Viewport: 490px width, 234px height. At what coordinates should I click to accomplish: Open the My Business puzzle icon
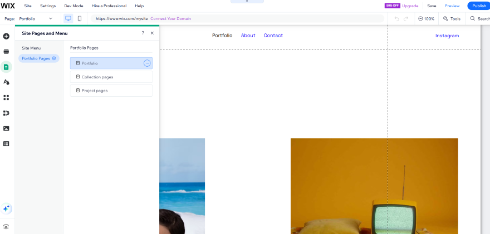6,113
